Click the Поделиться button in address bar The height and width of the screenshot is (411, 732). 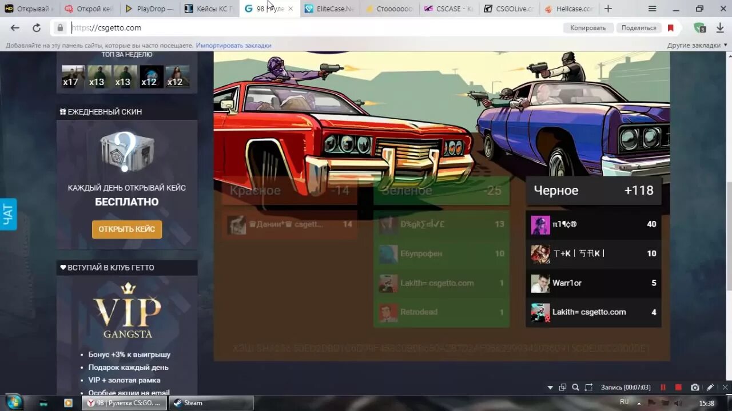coord(639,28)
